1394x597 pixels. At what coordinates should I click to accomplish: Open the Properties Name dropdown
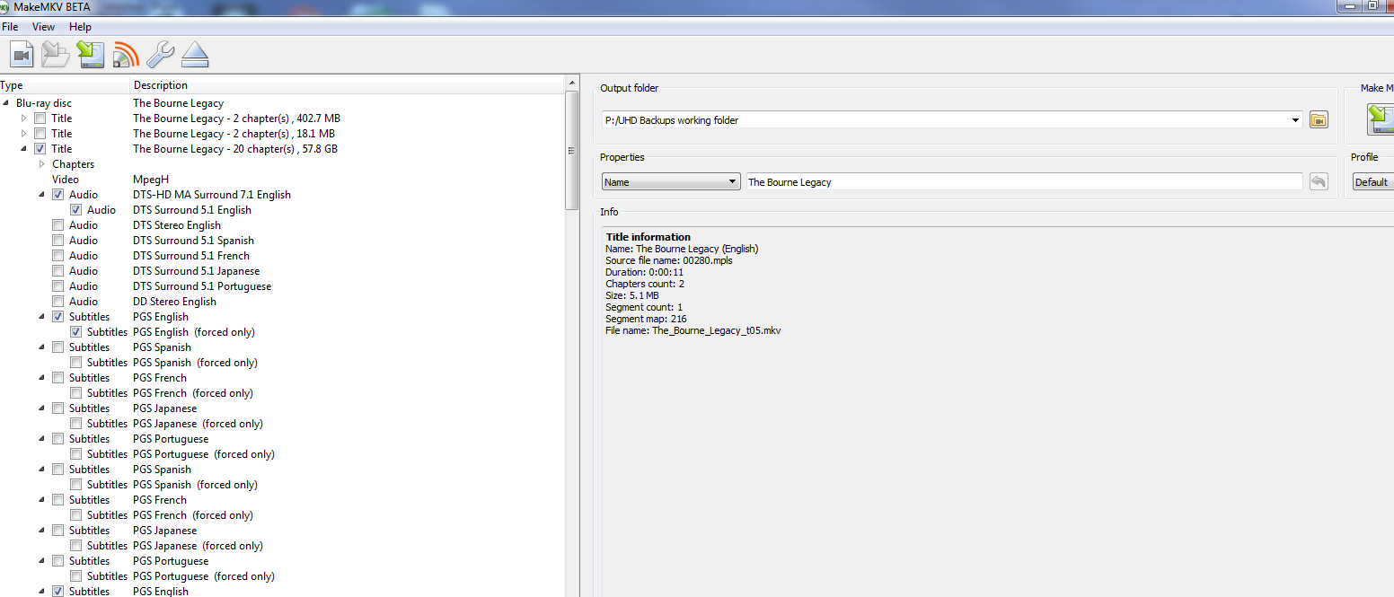670,182
